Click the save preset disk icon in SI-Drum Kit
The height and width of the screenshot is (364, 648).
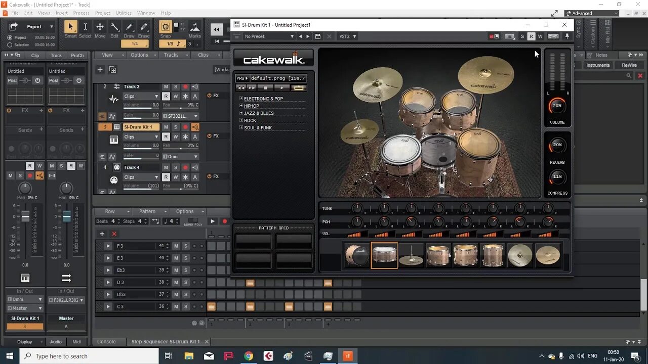317,36
